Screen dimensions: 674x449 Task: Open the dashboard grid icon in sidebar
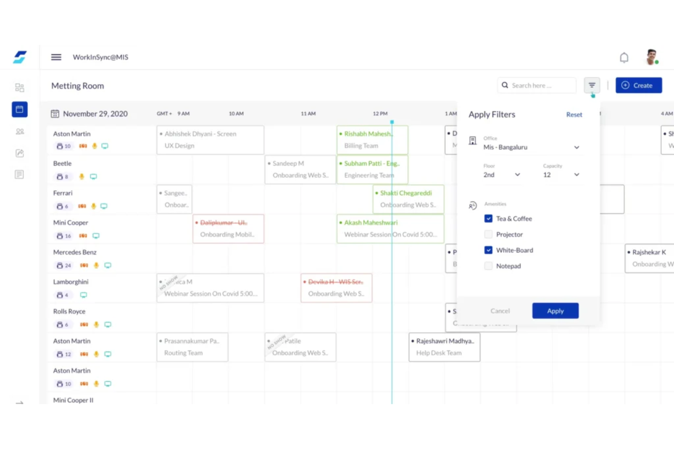(20, 87)
